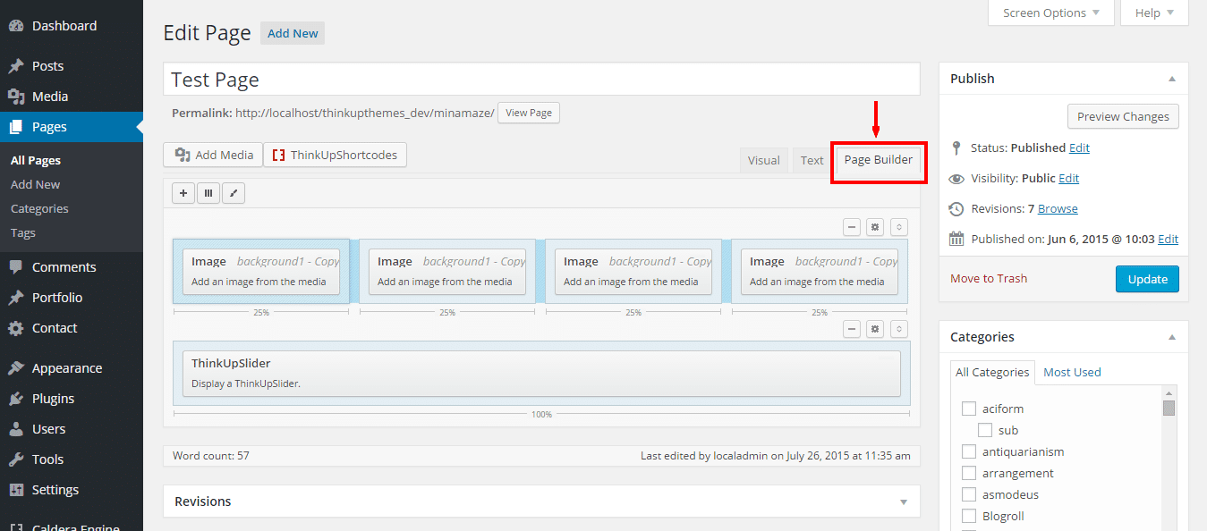1207x531 pixels.
Task: Click the add row columns icon
Action: [x=208, y=193]
